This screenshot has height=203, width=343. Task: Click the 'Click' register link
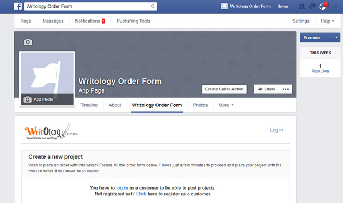click(x=141, y=194)
